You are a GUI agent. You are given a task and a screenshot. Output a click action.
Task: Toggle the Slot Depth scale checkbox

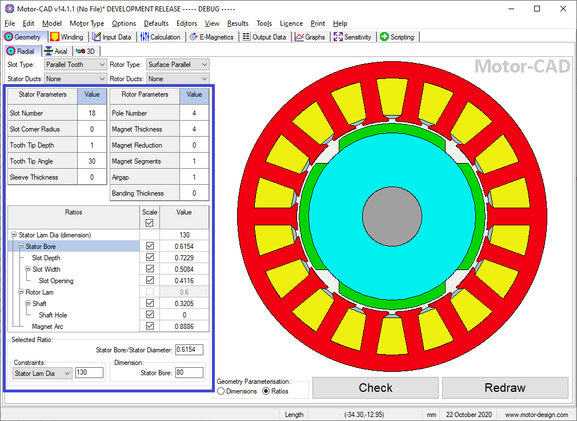(x=150, y=257)
